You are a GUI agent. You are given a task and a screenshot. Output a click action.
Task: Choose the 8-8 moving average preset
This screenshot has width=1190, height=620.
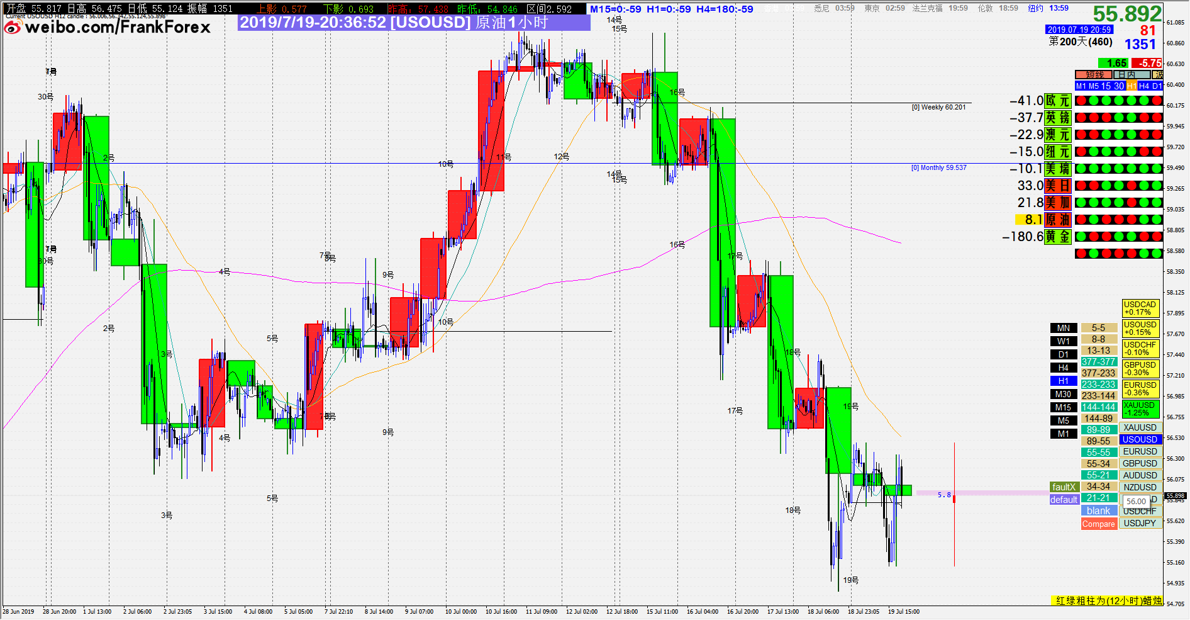pos(1099,339)
